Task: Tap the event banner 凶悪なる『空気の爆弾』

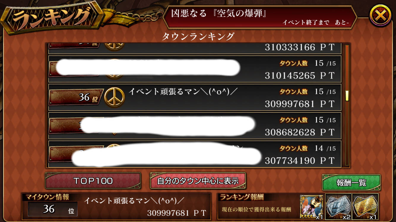Action: click(x=260, y=17)
